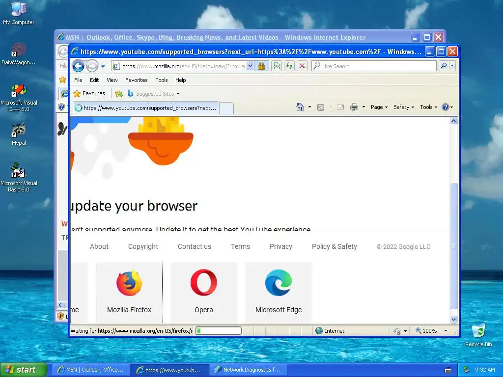Click the Print icon
This screenshot has width=503, height=377.
pyautogui.click(x=354, y=107)
